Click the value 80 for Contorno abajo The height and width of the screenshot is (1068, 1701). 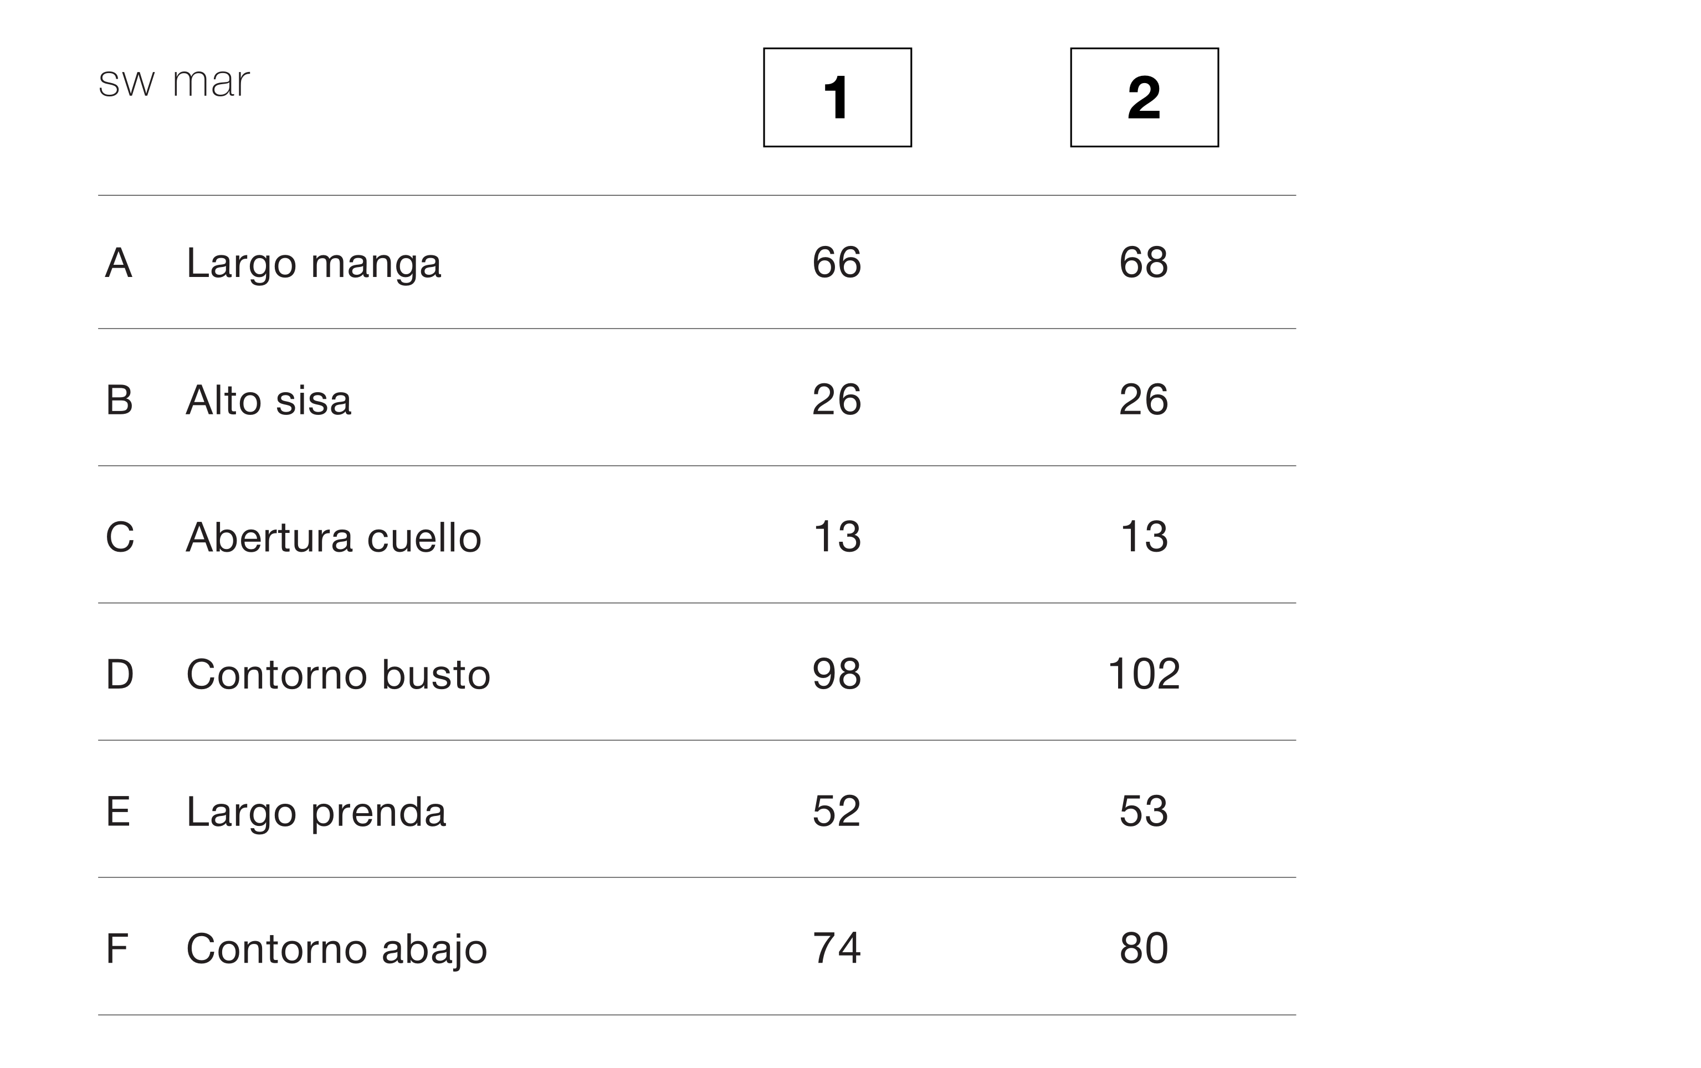[1144, 948]
